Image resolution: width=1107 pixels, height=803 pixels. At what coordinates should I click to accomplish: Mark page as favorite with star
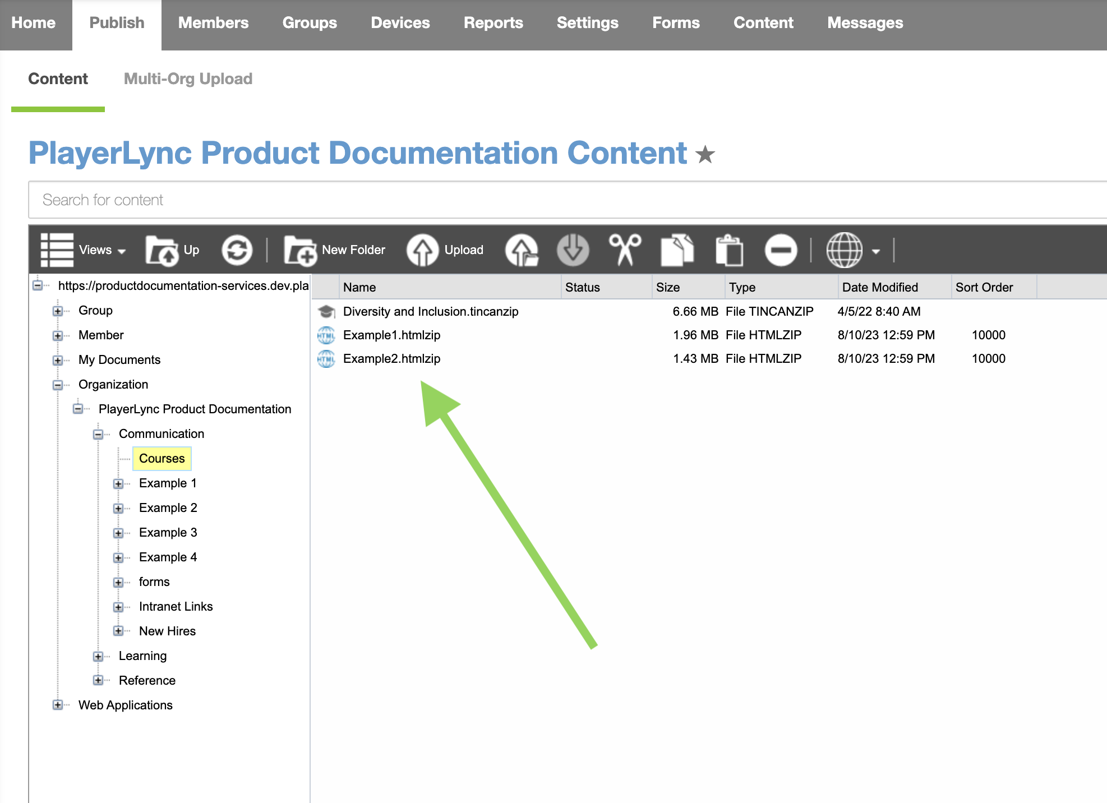tap(705, 154)
